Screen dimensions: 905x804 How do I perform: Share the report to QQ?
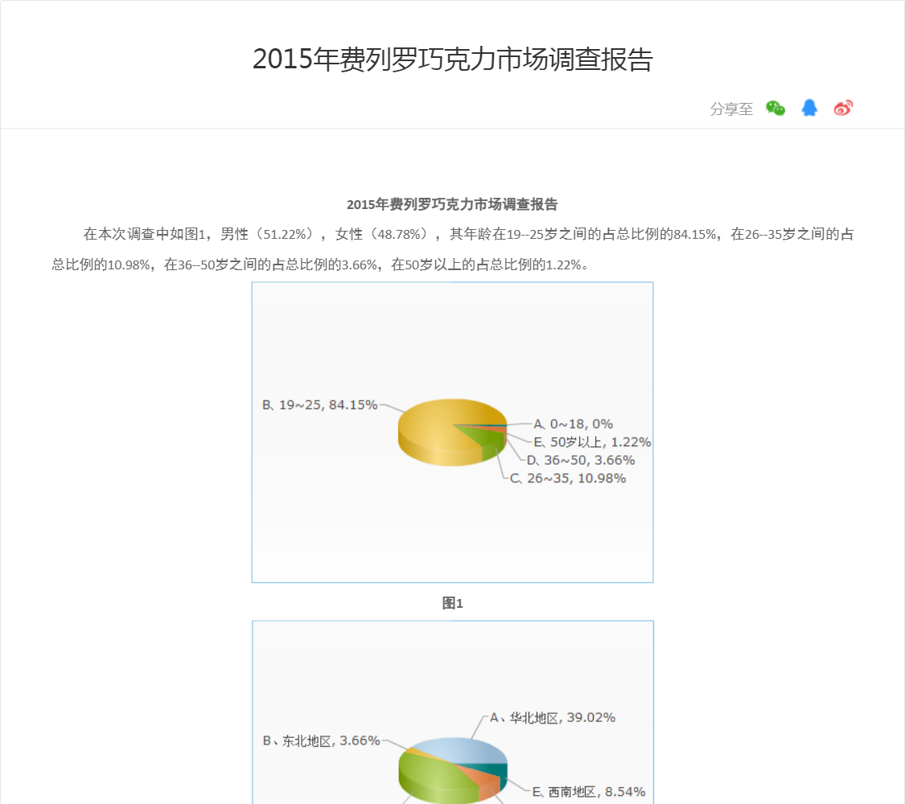click(809, 108)
